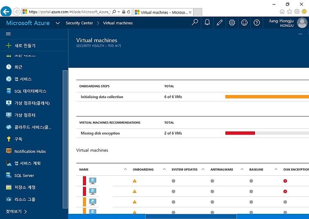Viewport: 309px width, 219px height.
Task: Select first red-flagged virtual machine row
Action: coord(193,181)
